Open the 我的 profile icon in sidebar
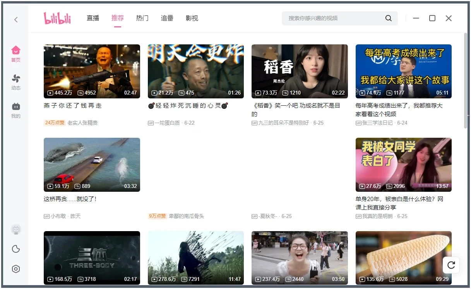Viewport: 471px width, 289px height. [x=16, y=107]
